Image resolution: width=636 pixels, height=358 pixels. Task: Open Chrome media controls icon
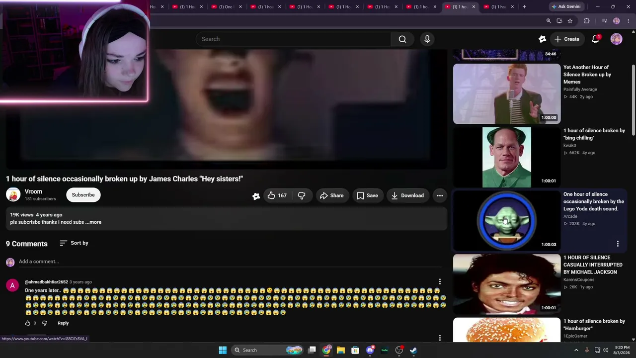click(604, 21)
